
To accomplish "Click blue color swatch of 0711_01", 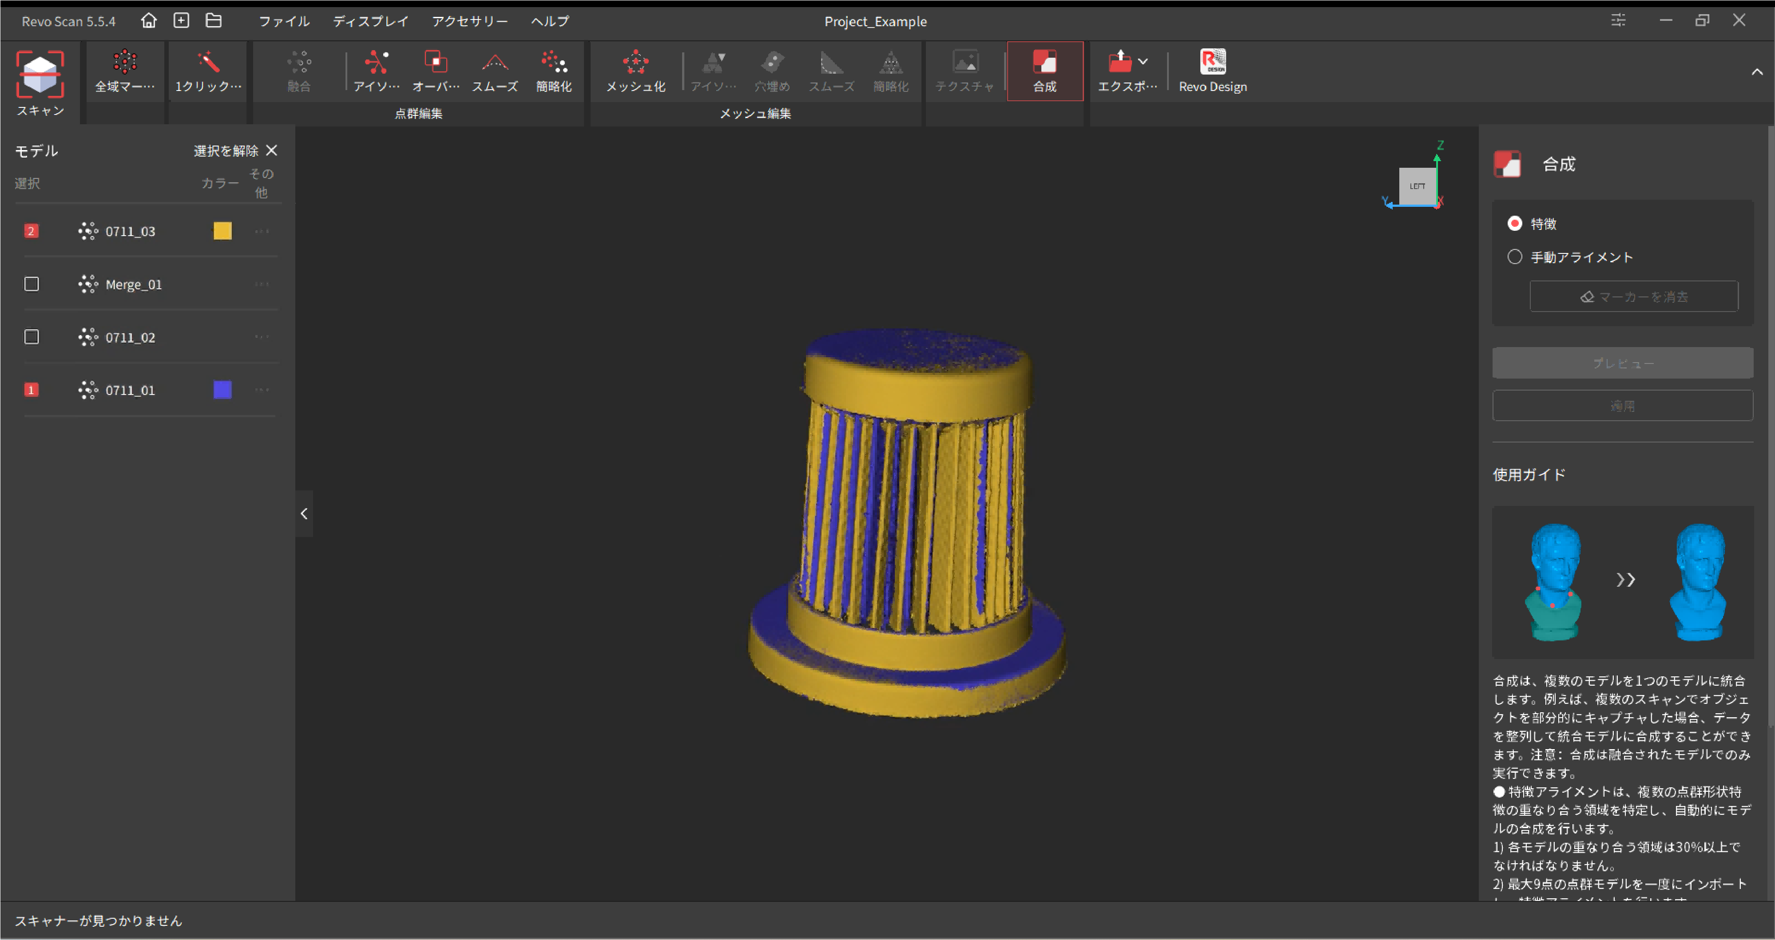I will coord(222,391).
